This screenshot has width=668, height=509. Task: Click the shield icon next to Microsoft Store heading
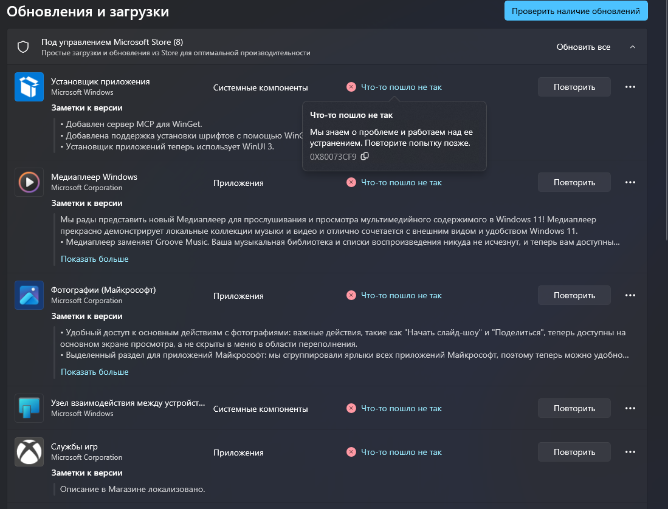click(23, 47)
